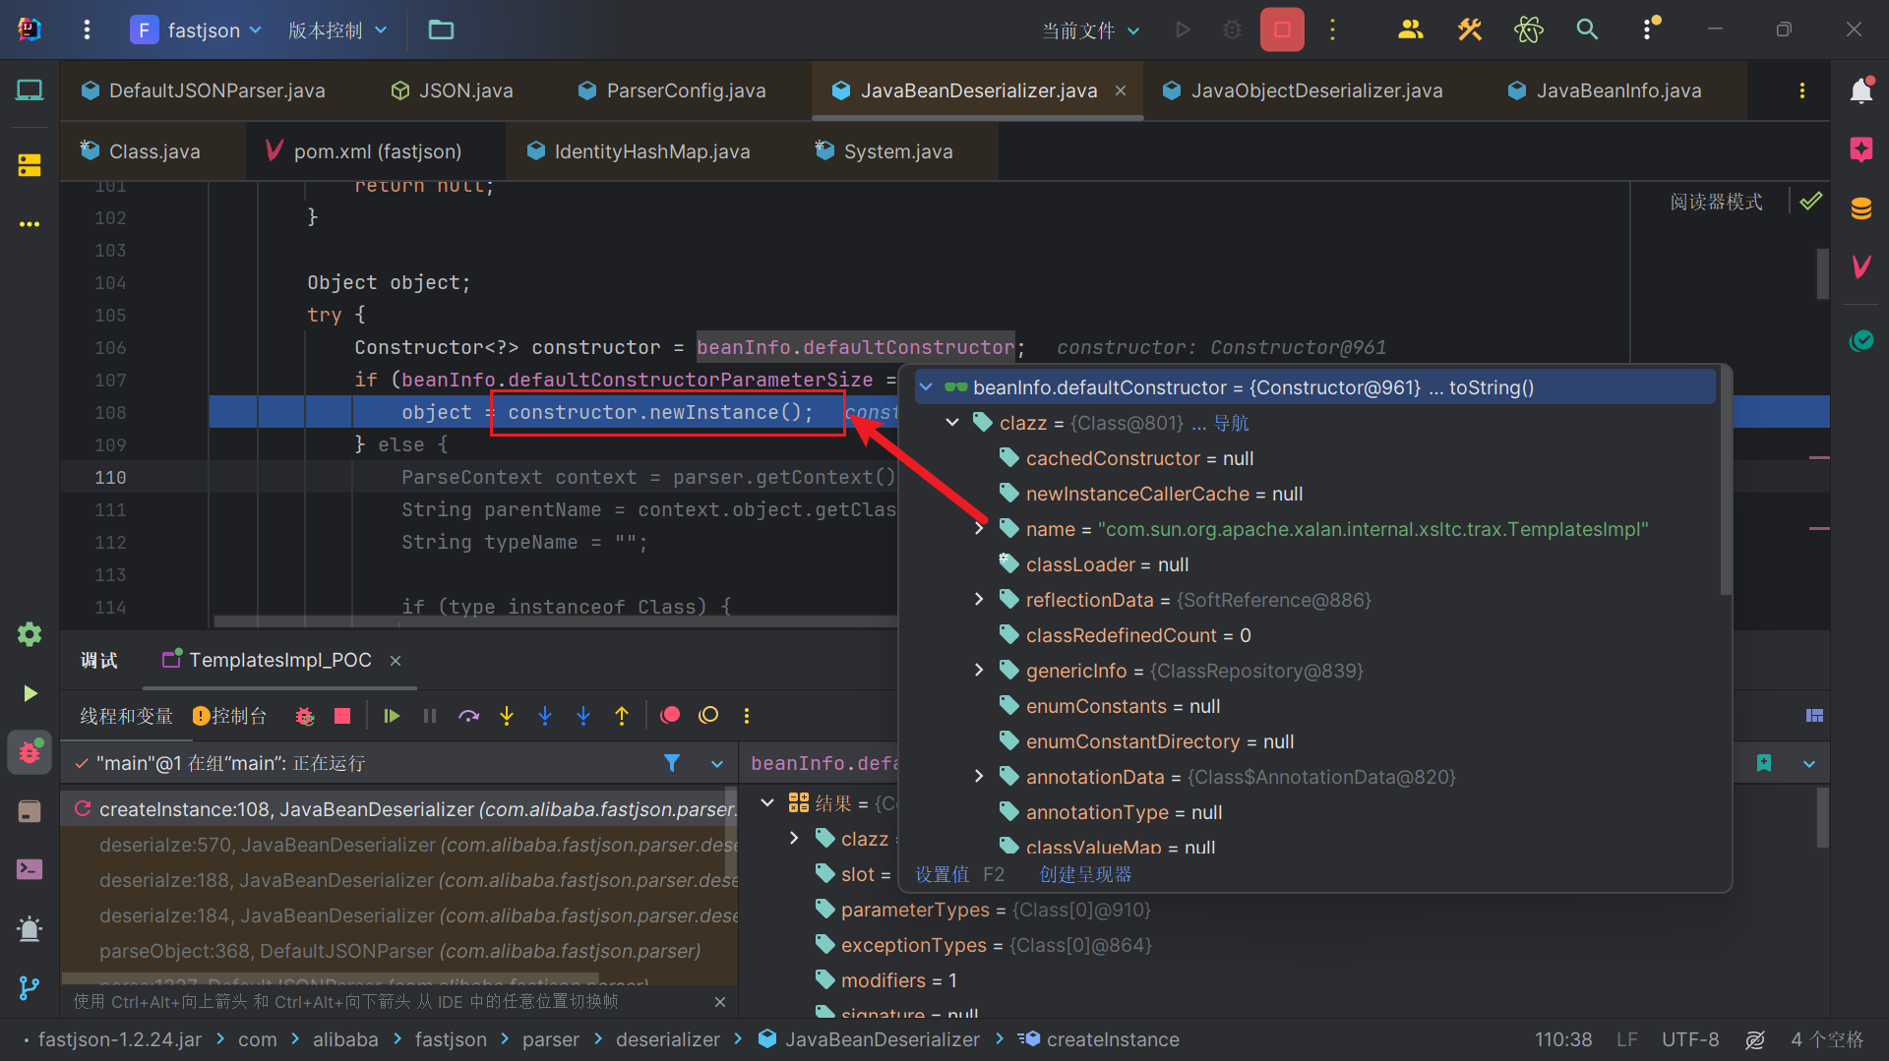This screenshot has height=1061, width=1889.
Task: Click the AI assistant atom icon
Action: click(1529, 30)
